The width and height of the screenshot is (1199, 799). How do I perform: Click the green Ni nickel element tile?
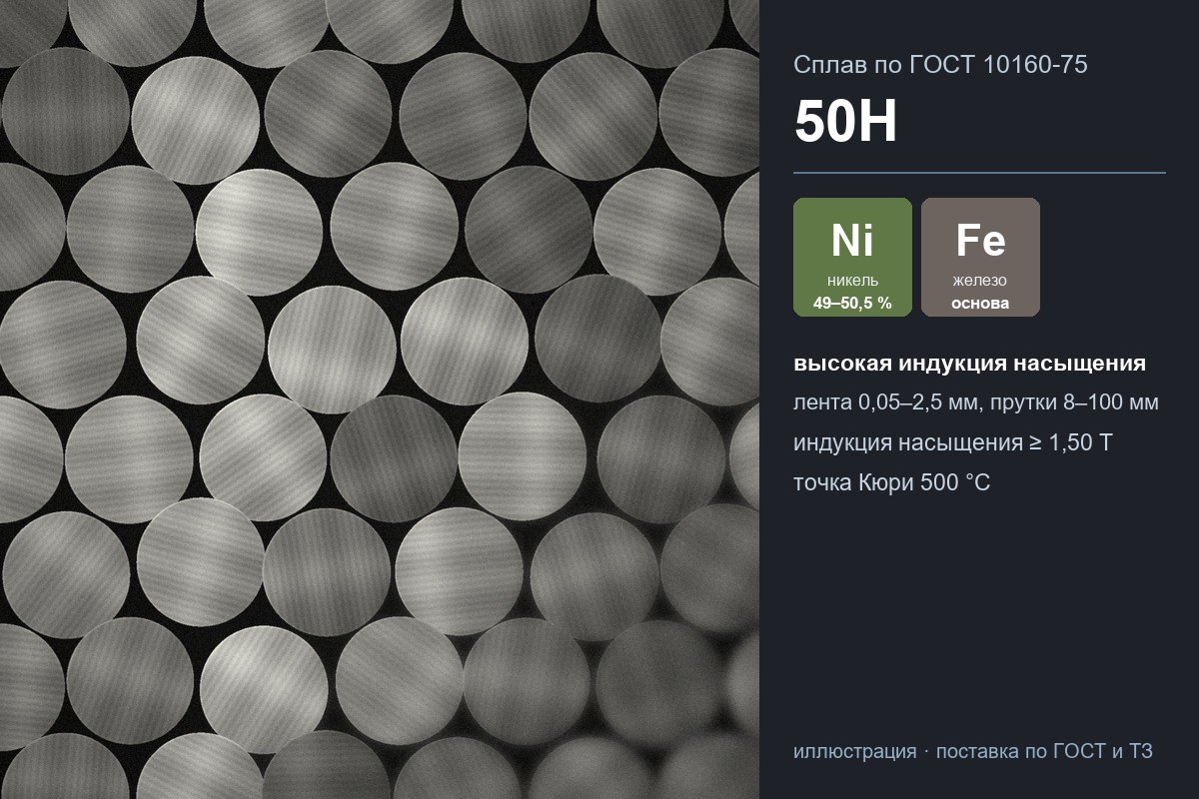tap(852, 258)
